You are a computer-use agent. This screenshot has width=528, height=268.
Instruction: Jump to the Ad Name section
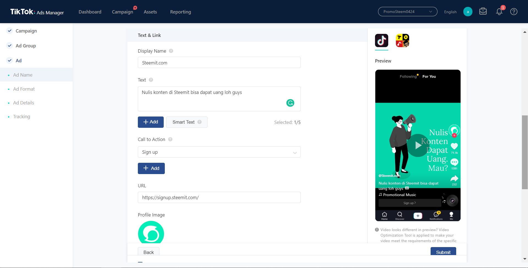[x=23, y=75]
